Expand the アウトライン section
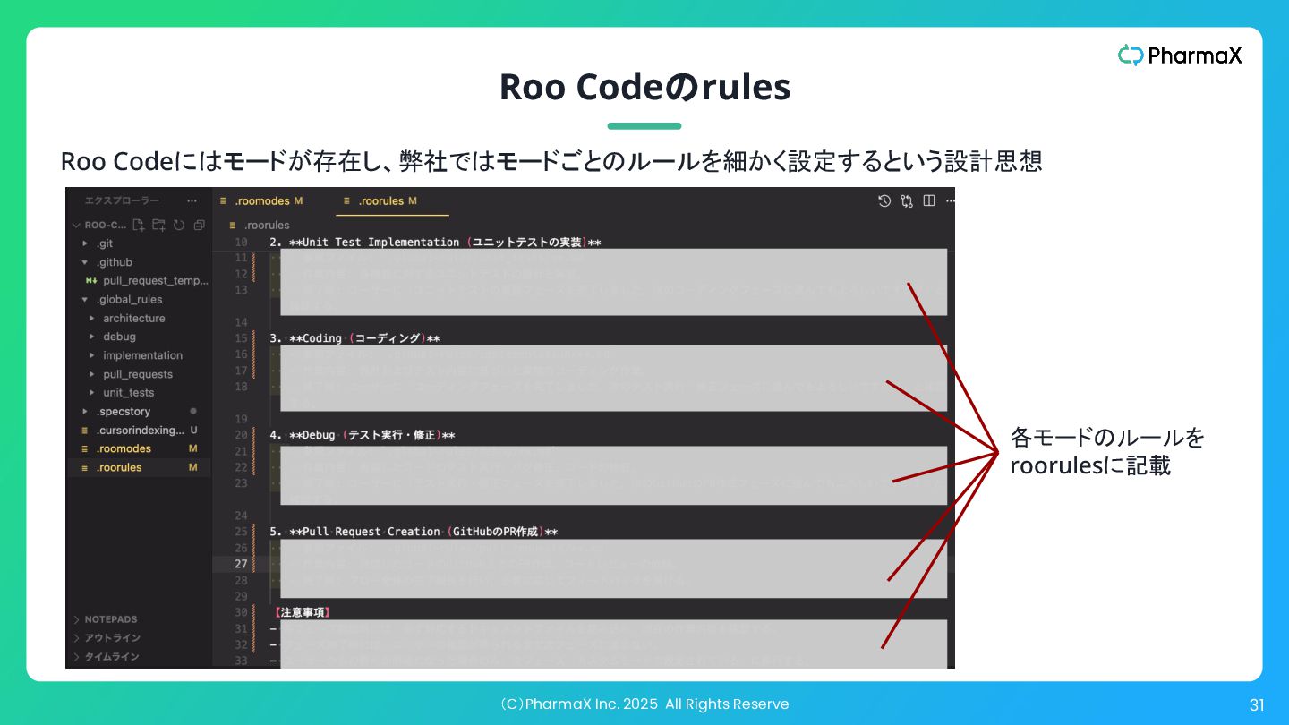The width and height of the screenshot is (1289, 725). pyautogui.click(x=77, y=638)
